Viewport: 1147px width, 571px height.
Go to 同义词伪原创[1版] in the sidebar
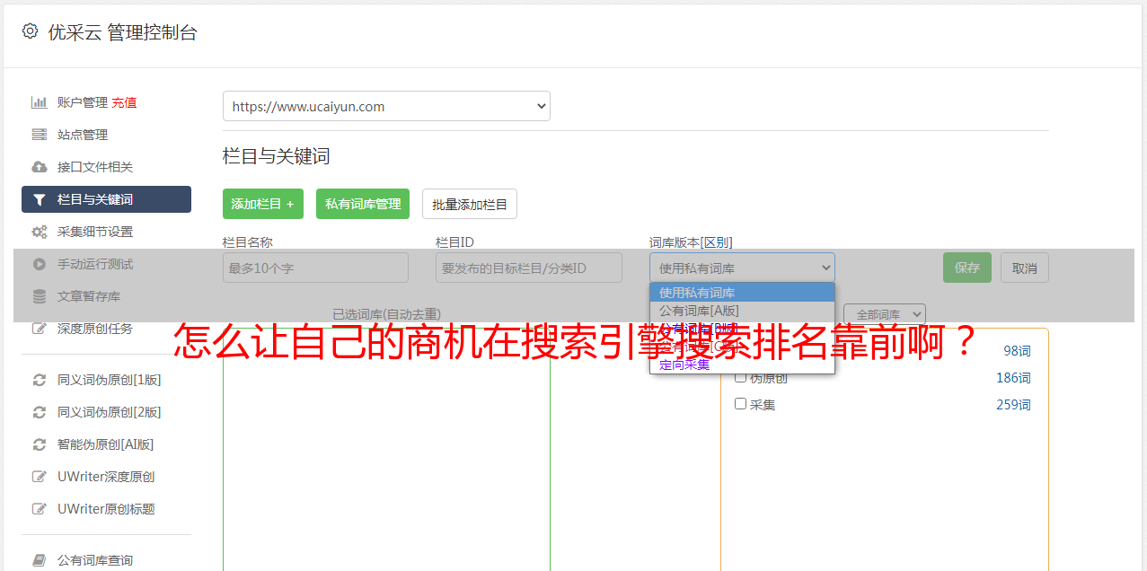click(x=110, y=380)
